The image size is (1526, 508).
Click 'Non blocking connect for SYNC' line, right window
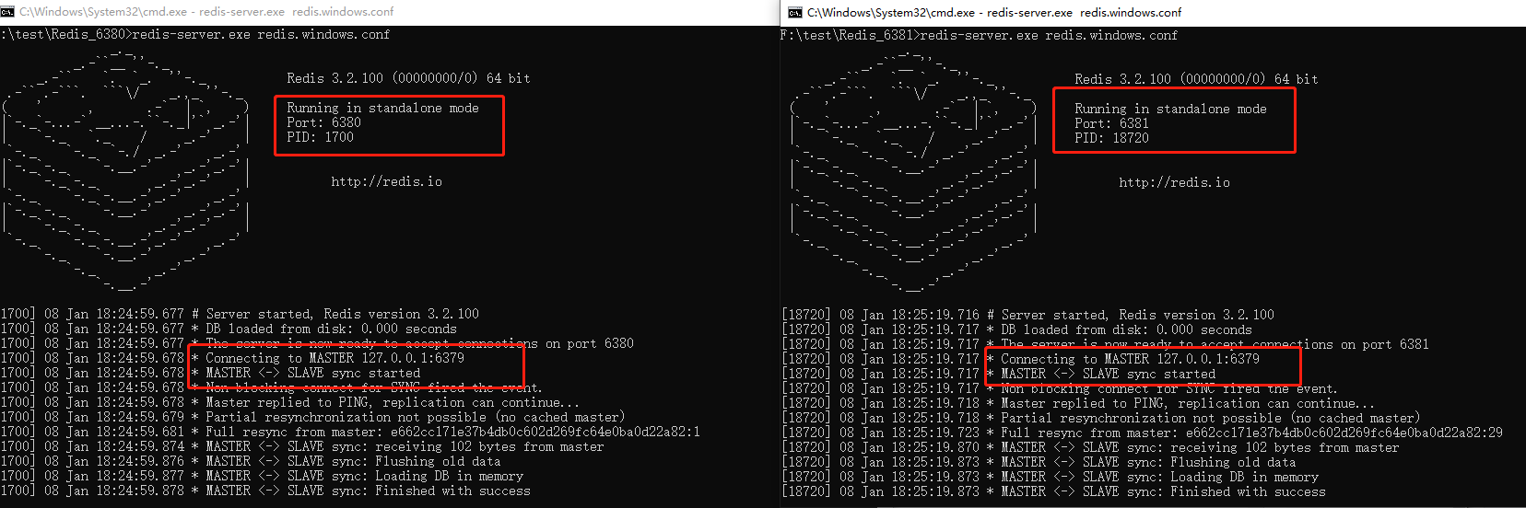pos(1060,389)
